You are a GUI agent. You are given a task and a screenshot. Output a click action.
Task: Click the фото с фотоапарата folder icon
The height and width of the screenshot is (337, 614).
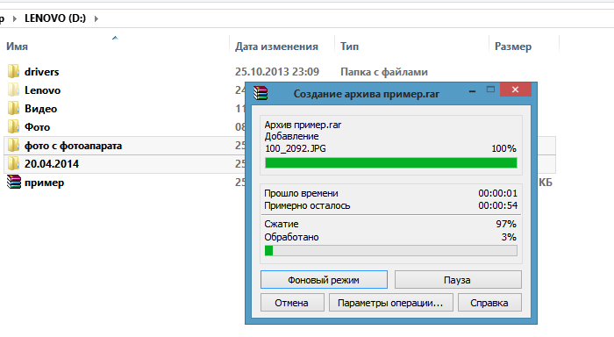[13, 146]
